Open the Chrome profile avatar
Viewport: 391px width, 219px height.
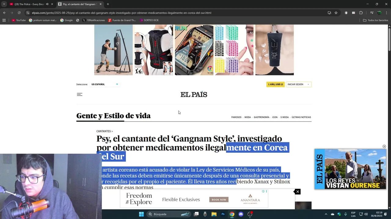379,13
